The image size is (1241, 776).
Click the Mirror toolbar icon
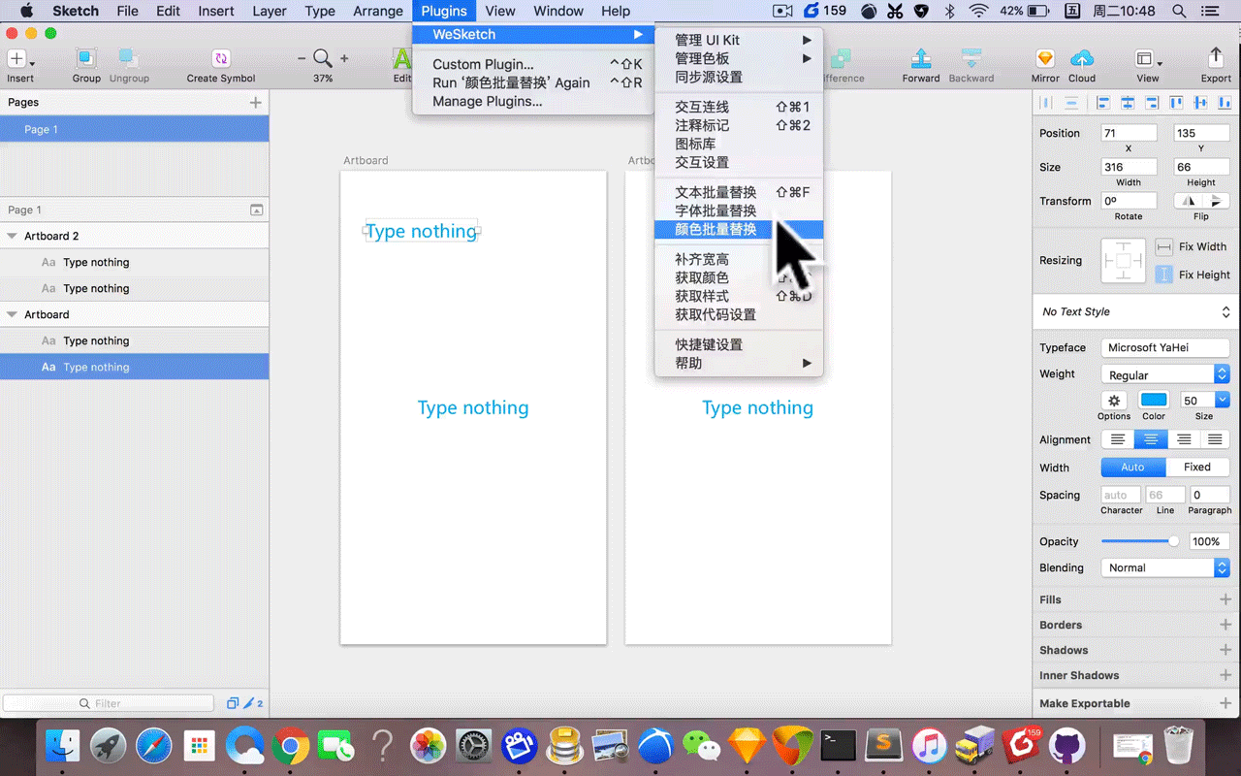pyautogui.click(x=1045, y=59)
